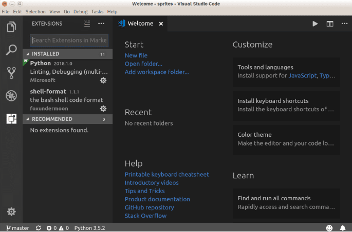
Task: Click Add workspace folder... link
Action: pyautogui.click(x=157, y=72)
